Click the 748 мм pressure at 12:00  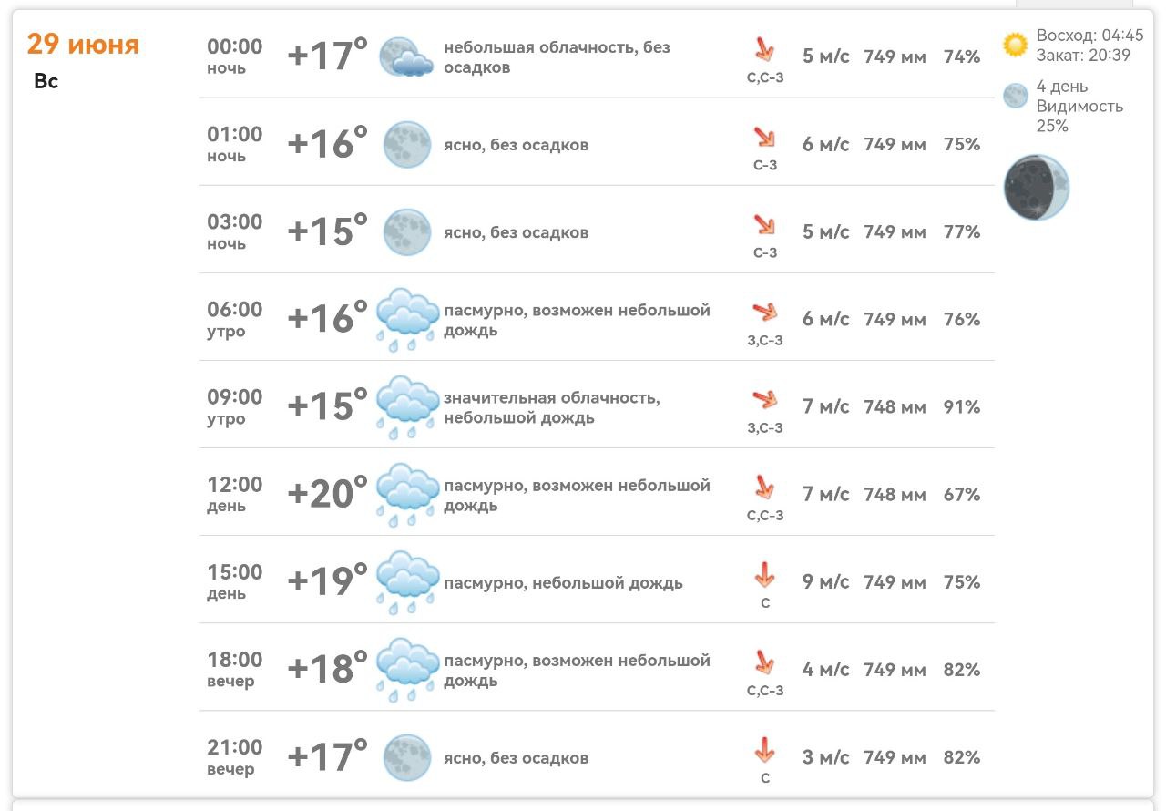tap(895, 495)
